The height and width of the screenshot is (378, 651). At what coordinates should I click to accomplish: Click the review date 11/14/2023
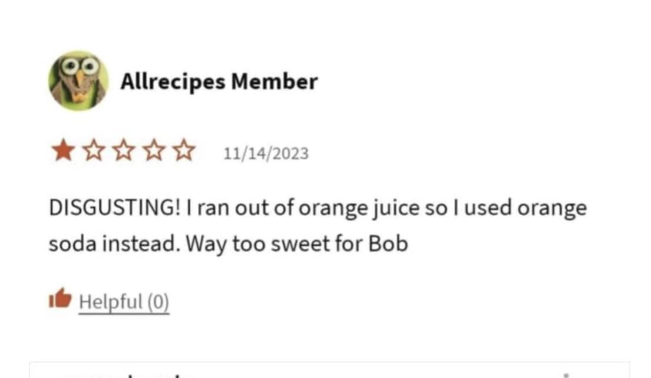click(265, 154)
